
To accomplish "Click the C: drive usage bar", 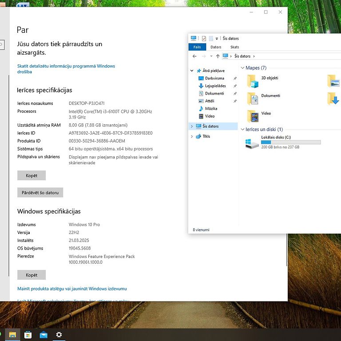I will point(291,142).
